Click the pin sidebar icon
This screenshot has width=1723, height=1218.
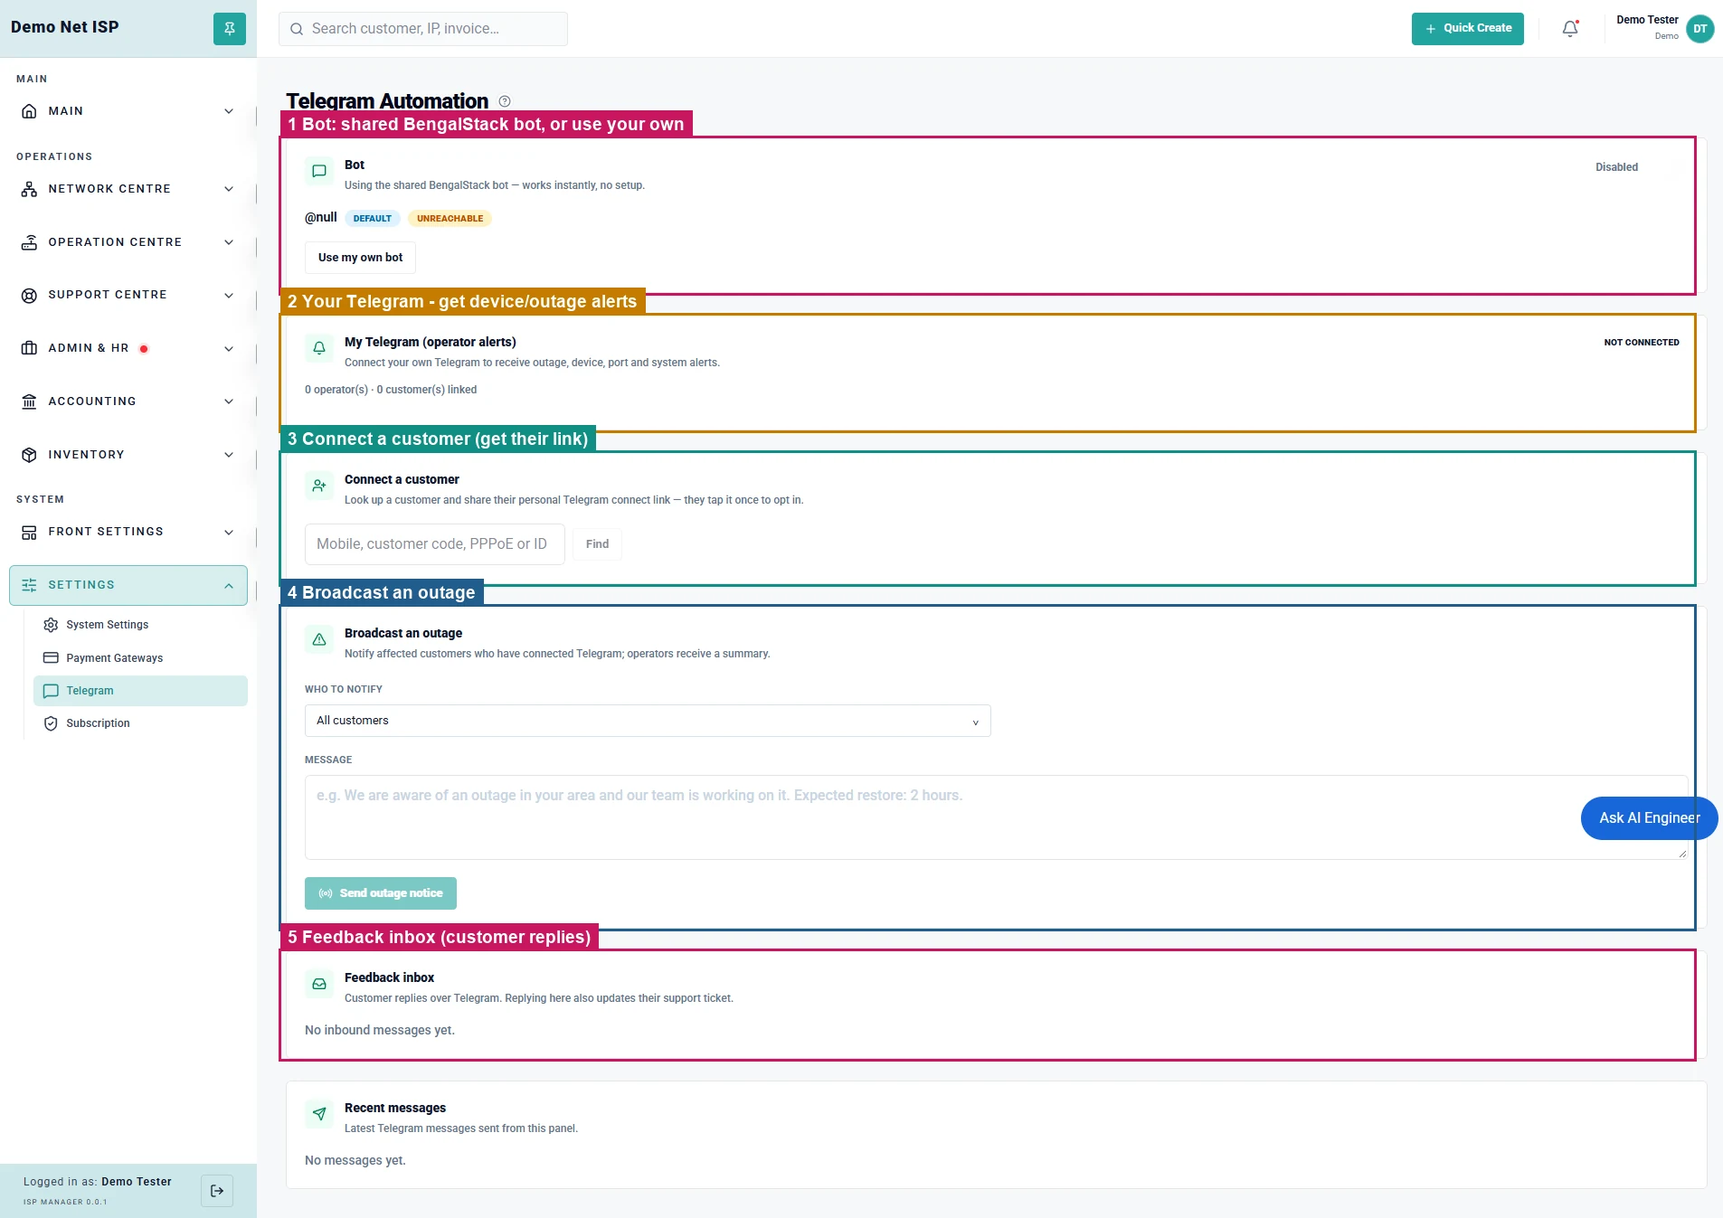pos(230,29)
